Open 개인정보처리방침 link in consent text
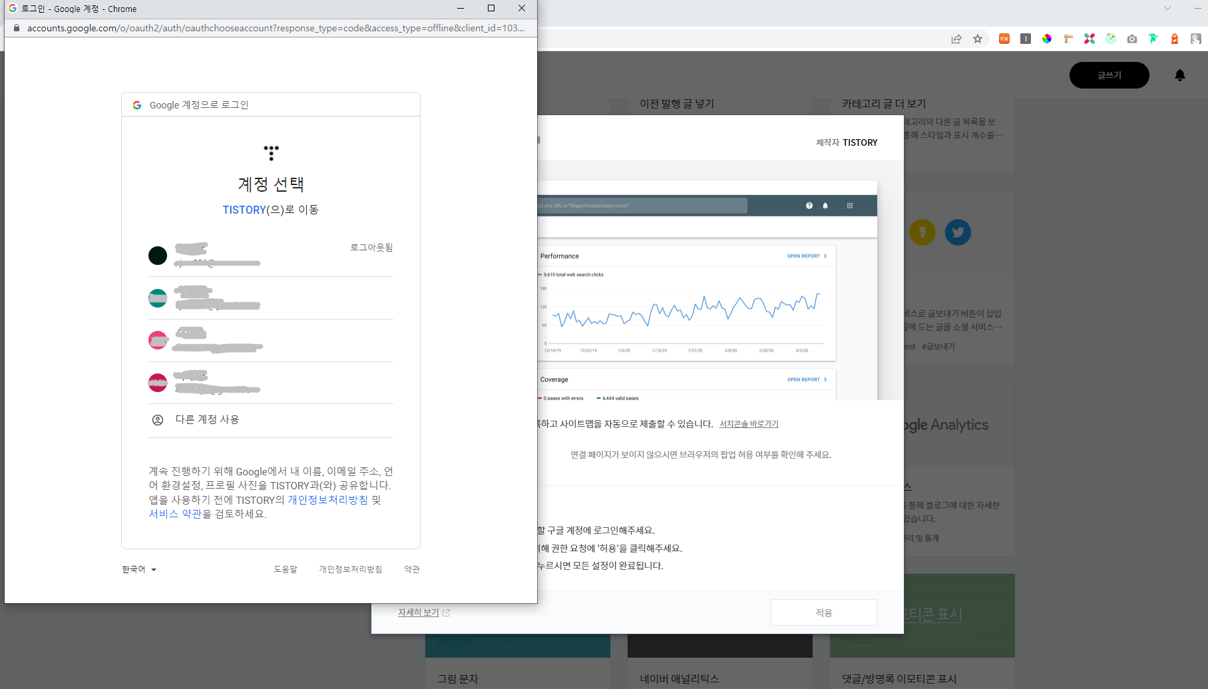 (327, 500)
